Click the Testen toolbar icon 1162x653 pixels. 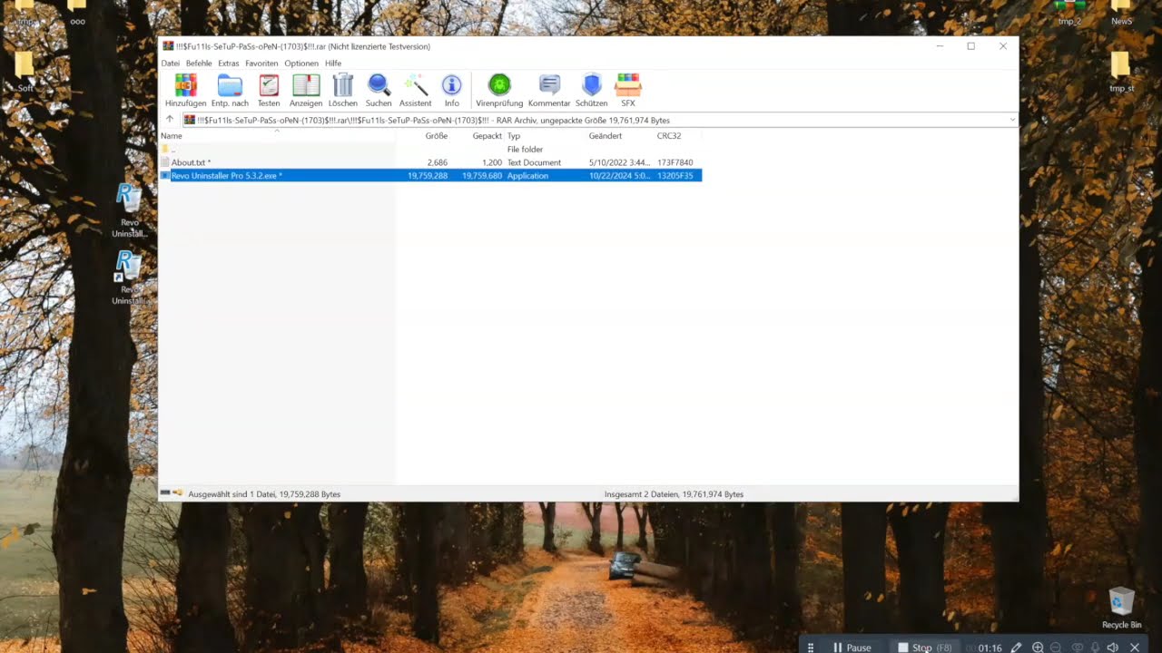point(269,85)
